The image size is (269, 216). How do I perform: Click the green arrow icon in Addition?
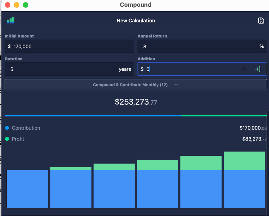pos(257,69)
